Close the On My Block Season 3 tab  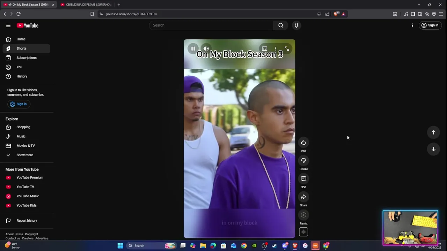point(53,5)
